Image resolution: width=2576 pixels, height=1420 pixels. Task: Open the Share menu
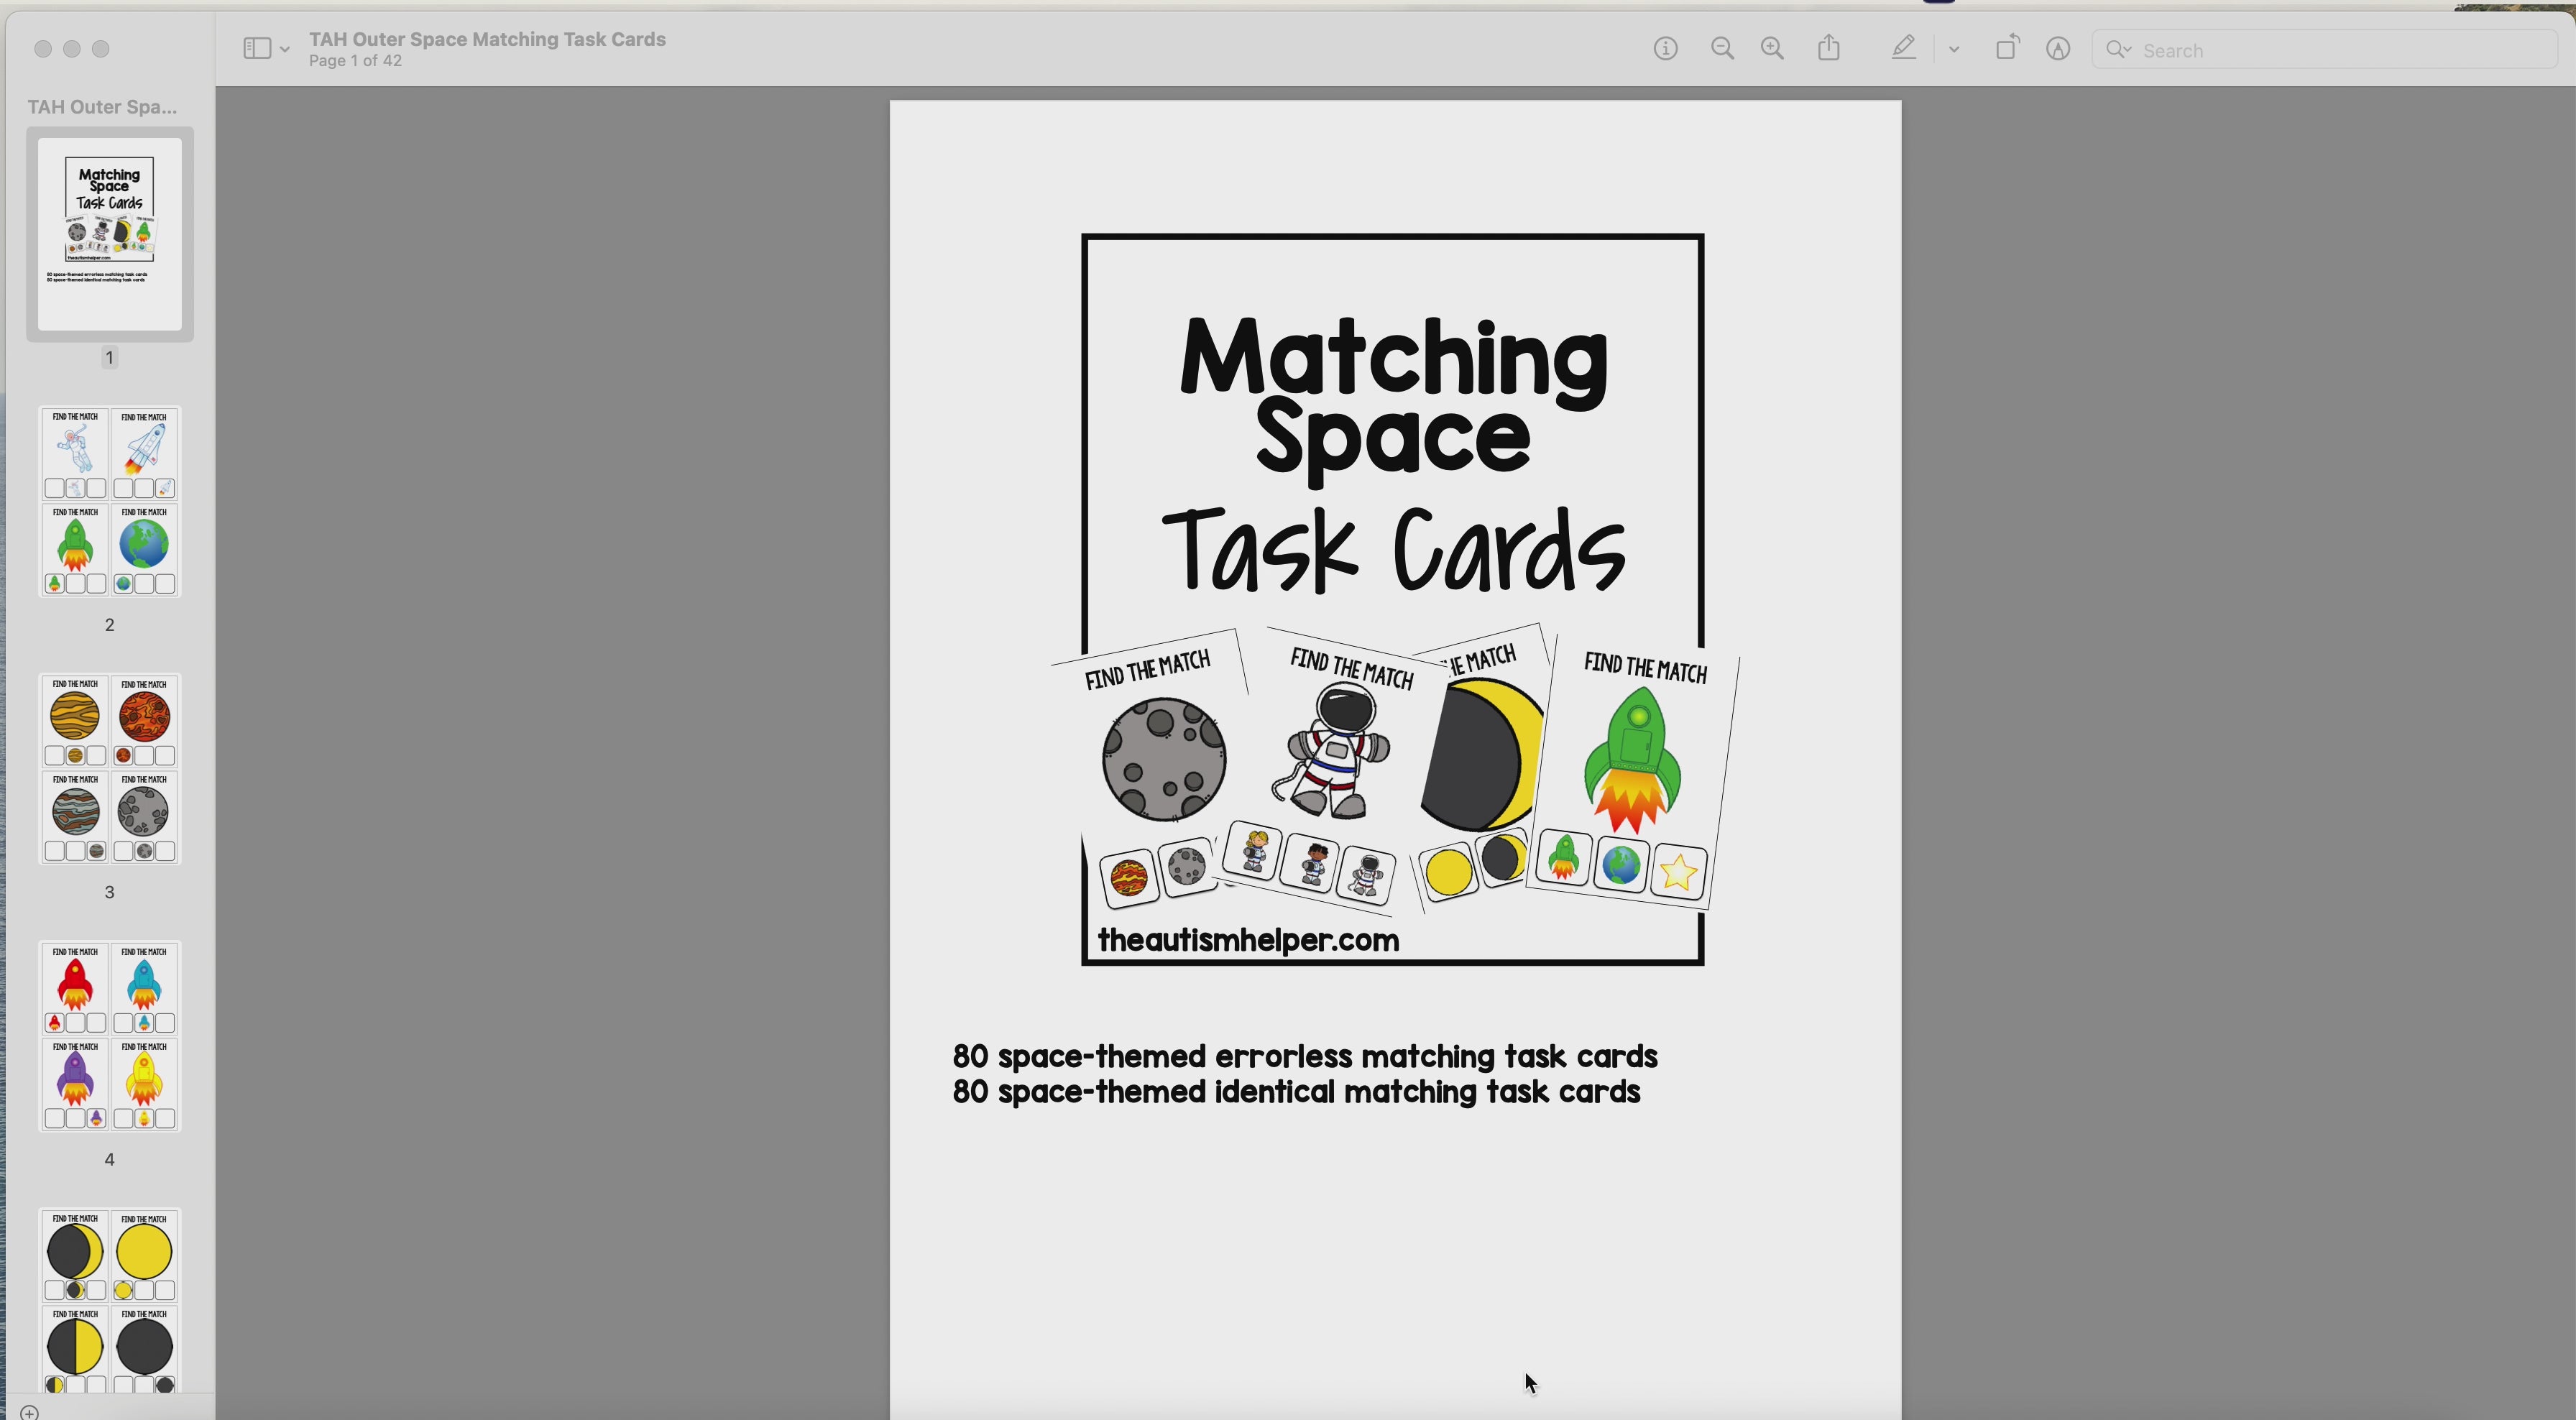click(x=1829, y=47)
